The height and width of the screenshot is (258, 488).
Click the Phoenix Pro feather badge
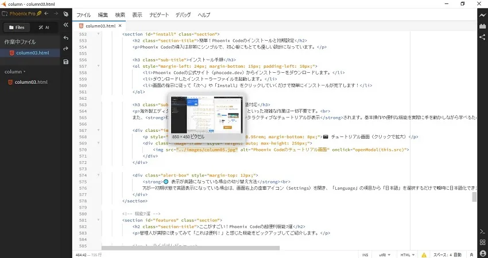[x=39, y=14]
